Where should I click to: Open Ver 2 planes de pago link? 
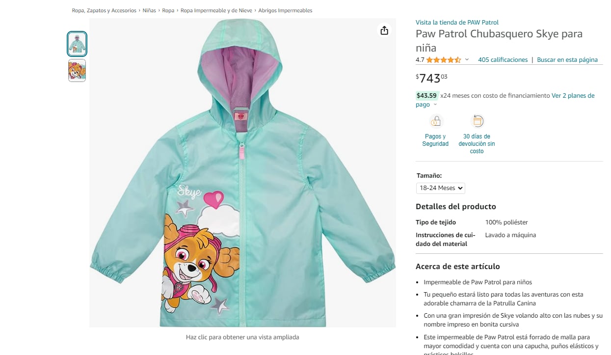pos(573,96)
